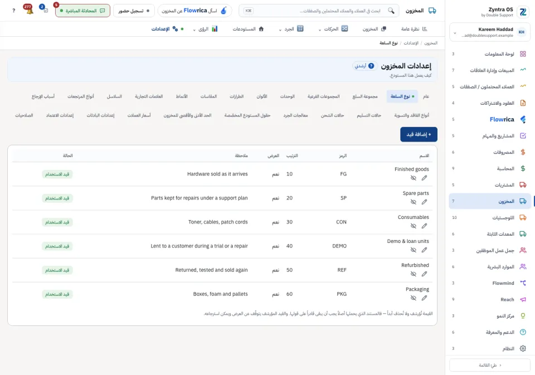Viewport: 535px width, 375px height.
Task: Archive Demo & loan units crossed-eye icon
Action: click(x=413, y=250)
